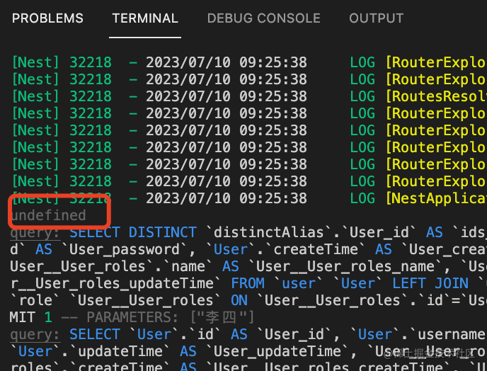Screen dimensions: 487x371
Task: Click the [NestApplicat log entry label
Action: click(x=436, y=198)
